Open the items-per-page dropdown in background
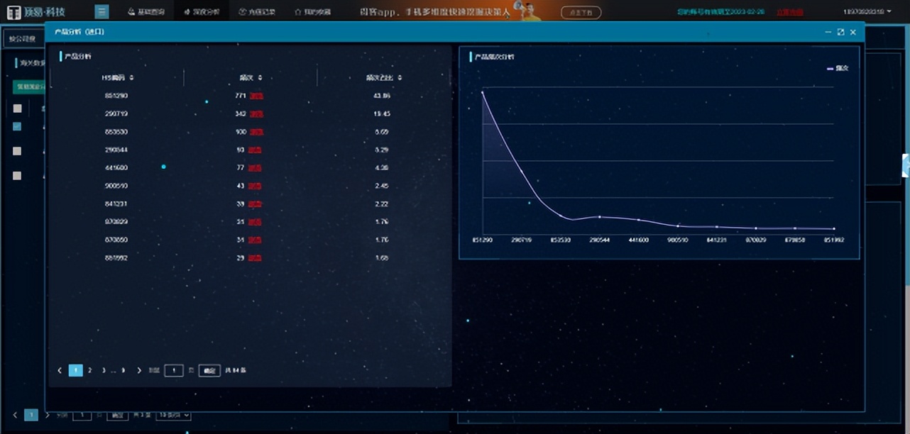The image size is (910, 434). [174, 415]
